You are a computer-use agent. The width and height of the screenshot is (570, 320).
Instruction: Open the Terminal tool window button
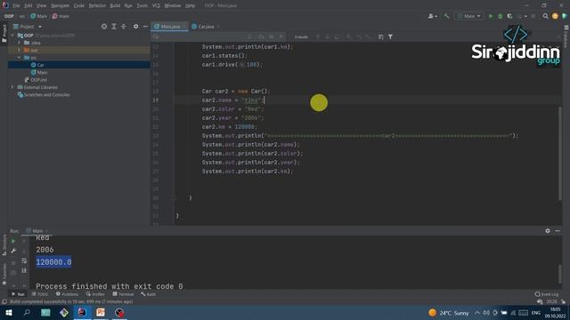(123, 294)
